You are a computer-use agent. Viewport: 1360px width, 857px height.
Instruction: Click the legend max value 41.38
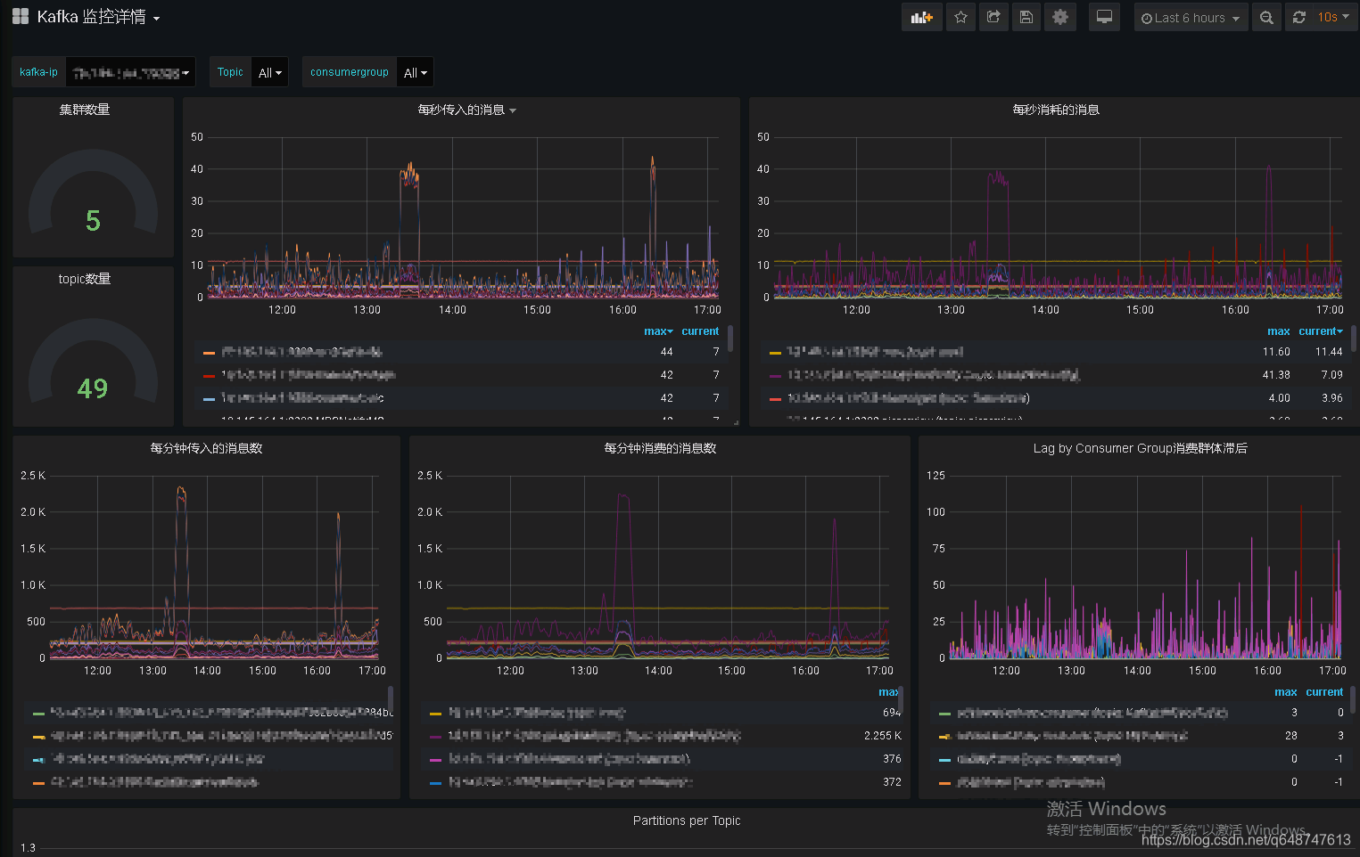[1276, 375]
